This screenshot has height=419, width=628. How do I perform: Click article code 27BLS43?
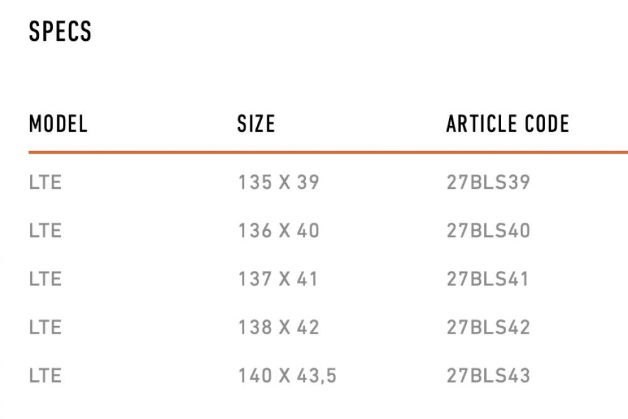click(x=489, y=376)
